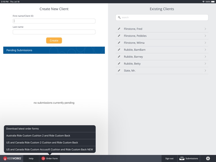
Task: Select client name Rubble, Barney
Action: coord(133,56)
